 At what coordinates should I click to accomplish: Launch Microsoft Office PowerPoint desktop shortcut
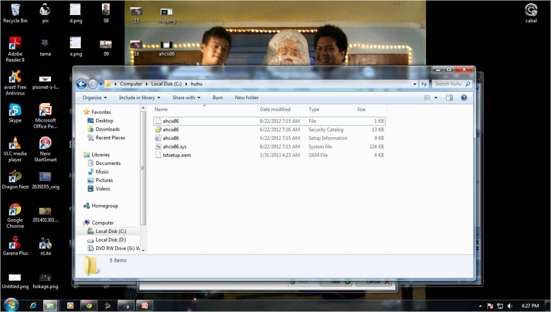[x=45, y=116]
